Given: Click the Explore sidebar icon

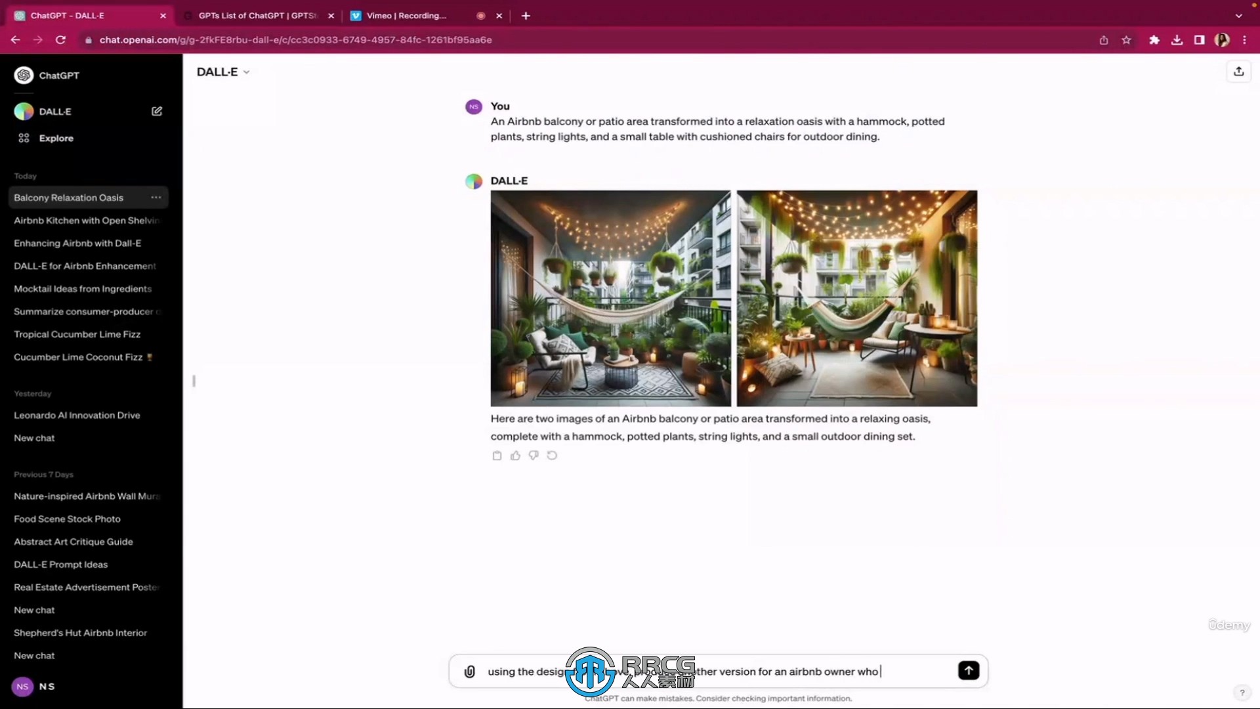Looking at the screenshot, I should coord(24,138).
